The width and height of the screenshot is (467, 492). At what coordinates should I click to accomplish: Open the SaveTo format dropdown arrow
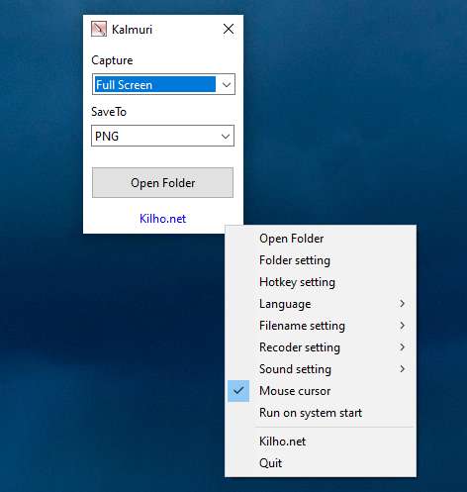226,136
